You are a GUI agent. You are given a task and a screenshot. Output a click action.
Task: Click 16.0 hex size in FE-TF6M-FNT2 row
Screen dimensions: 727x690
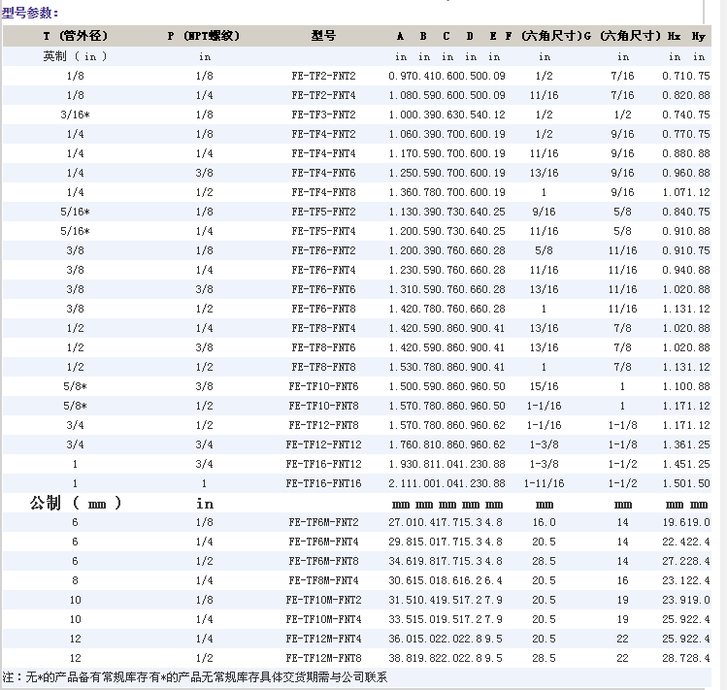[x=544, y=523]
